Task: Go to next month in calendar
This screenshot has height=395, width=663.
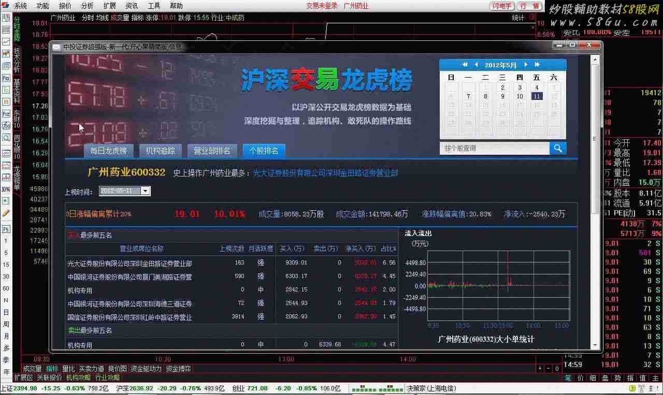Action: [526, 65]
